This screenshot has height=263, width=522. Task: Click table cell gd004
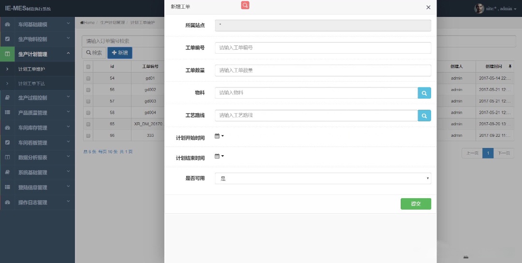pyautogui.click(x=150, y=113)
